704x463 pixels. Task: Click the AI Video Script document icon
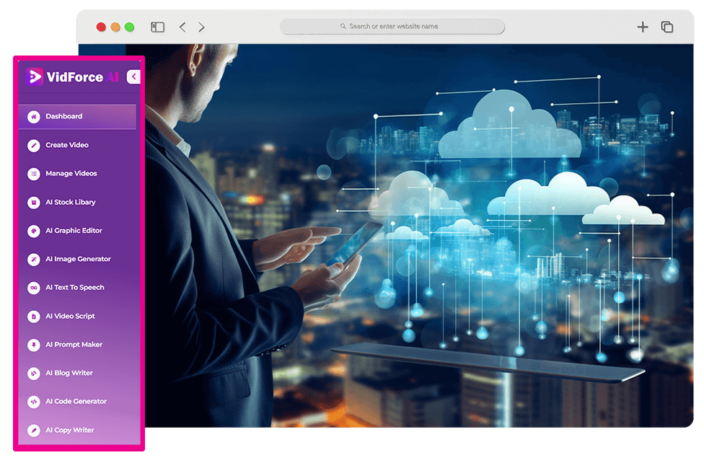33,316
